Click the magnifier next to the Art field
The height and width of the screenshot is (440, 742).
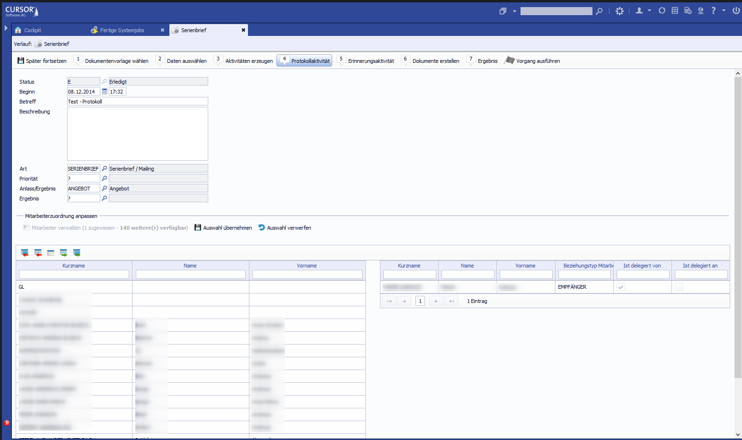[x=105, y=169]
